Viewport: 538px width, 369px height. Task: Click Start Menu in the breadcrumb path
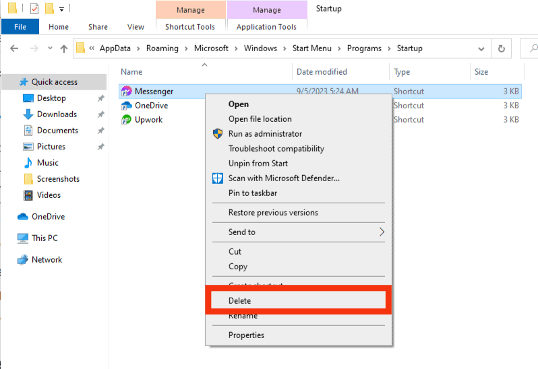pos(312,48)
